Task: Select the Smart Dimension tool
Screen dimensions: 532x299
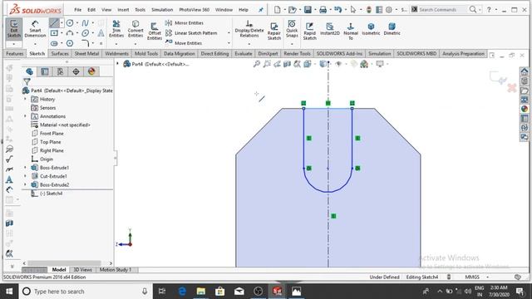Action: tap(35, 29)
